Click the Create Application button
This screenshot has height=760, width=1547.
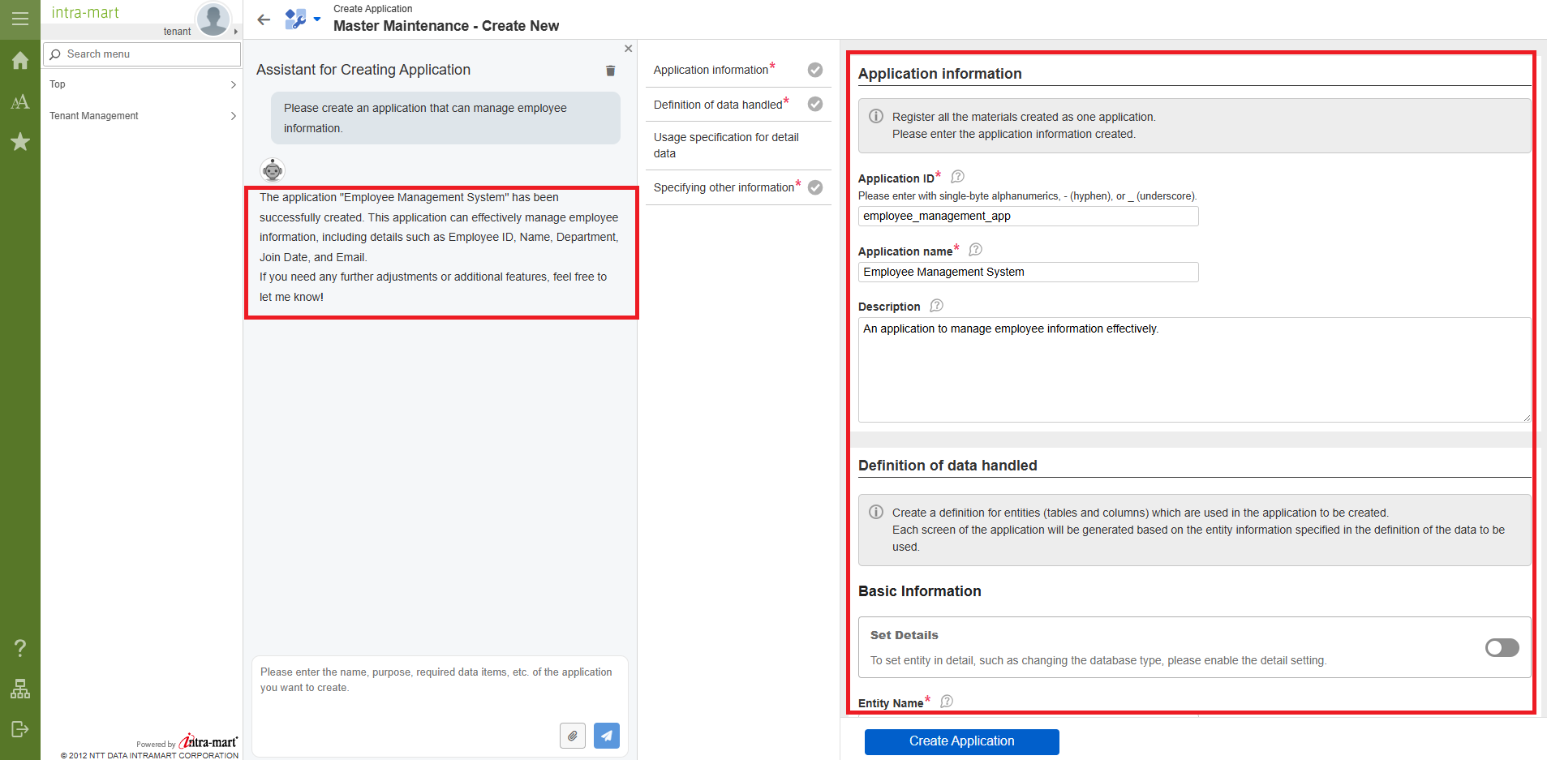[961, 741]
